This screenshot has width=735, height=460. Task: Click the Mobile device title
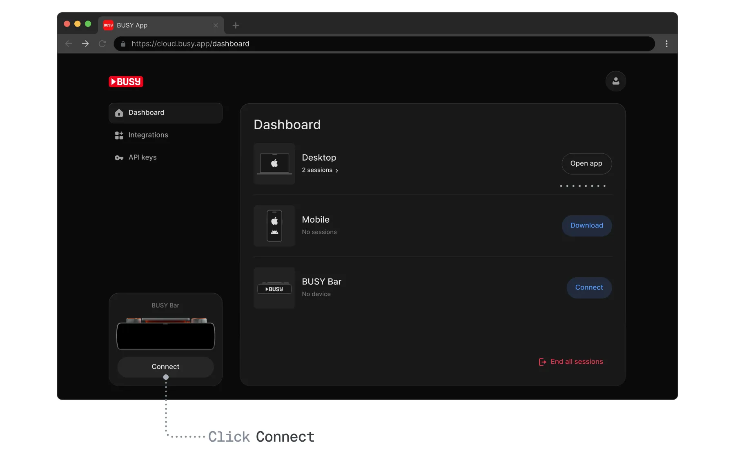316,220
